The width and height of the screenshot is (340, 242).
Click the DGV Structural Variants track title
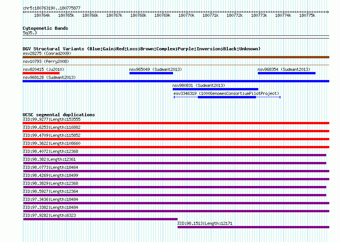point(141,49)
